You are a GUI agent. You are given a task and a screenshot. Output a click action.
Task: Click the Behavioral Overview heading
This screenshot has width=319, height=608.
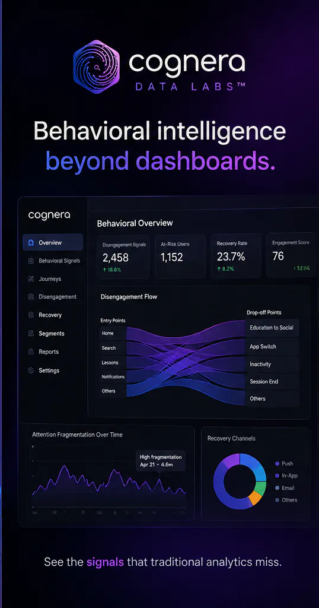point(135,223)
